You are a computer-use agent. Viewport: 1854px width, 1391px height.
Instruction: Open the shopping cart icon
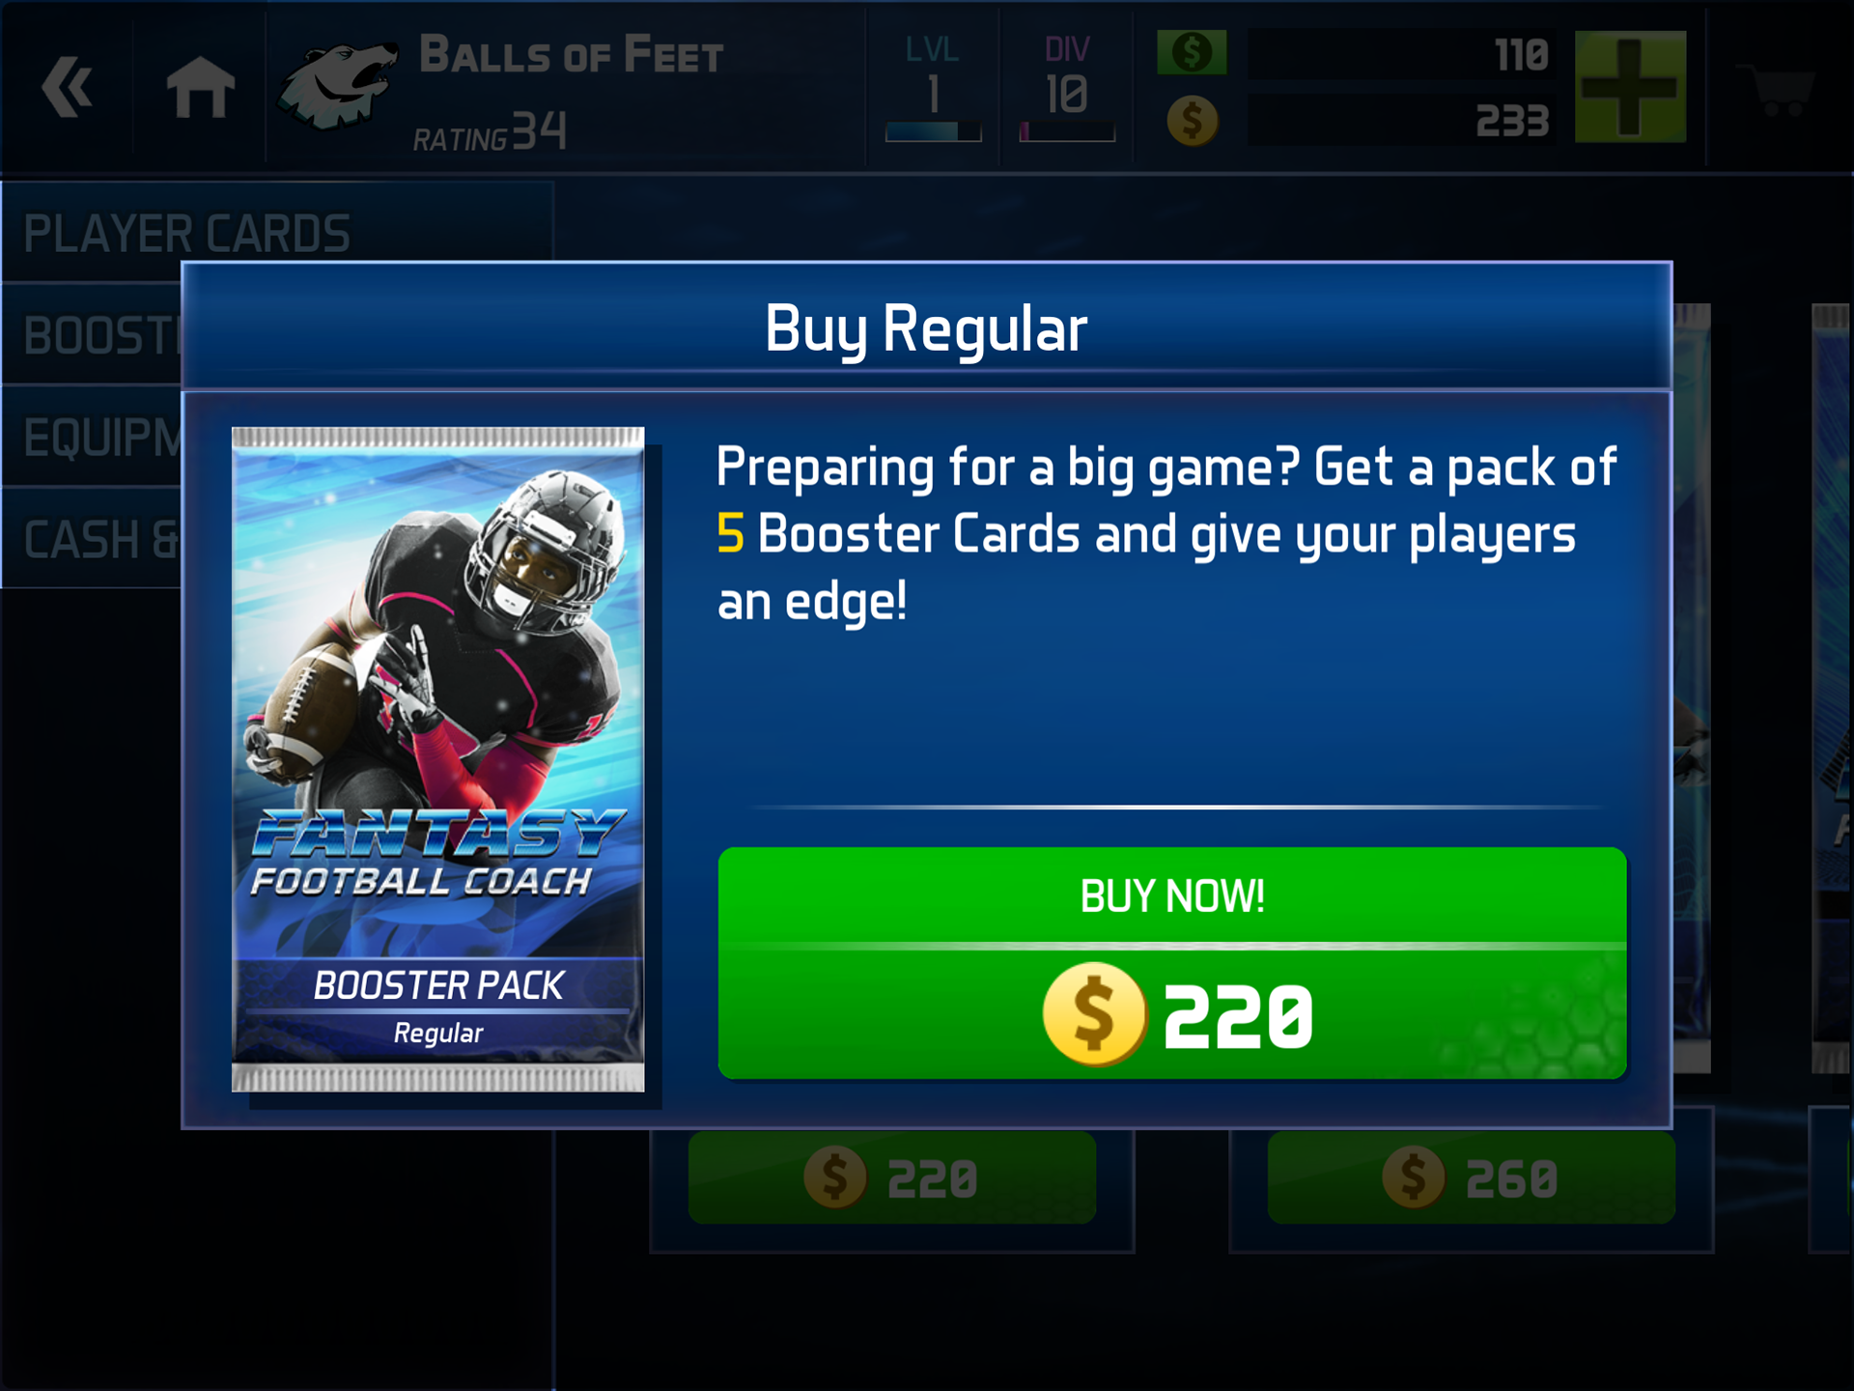click(1781, 89)
